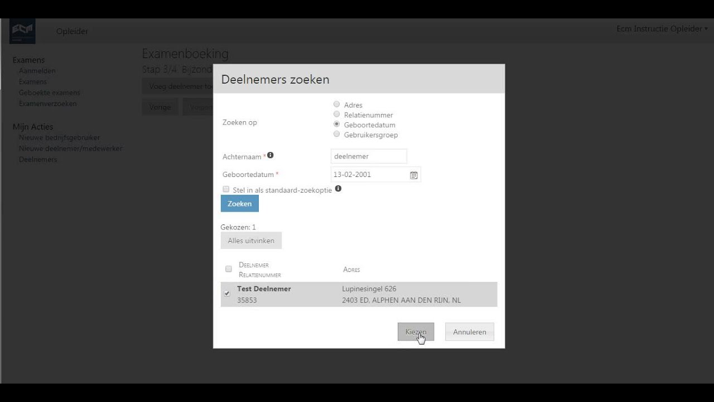Viewport: 714px width, 402px height.
Task: Open Deelnemers link under Mijn Acties
Action: coord(38,159)
